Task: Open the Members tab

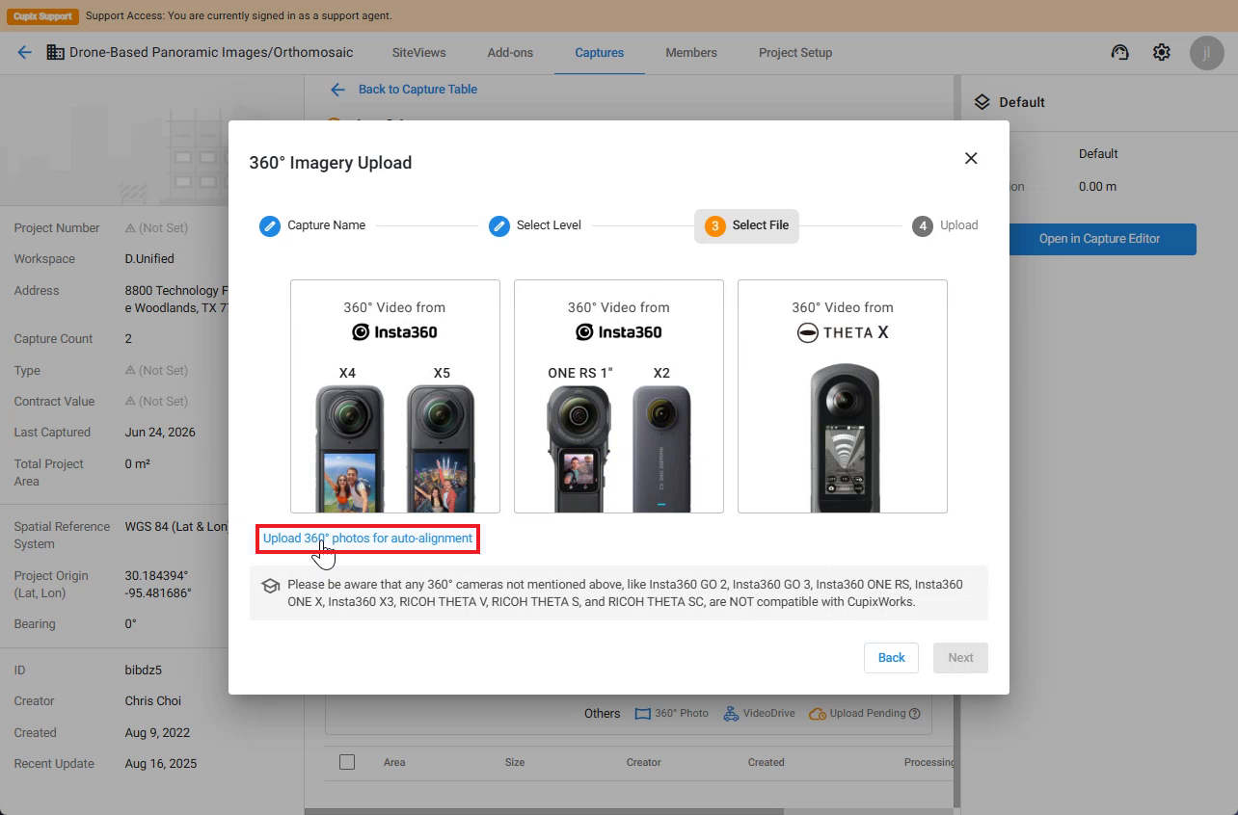Action: 691,53
